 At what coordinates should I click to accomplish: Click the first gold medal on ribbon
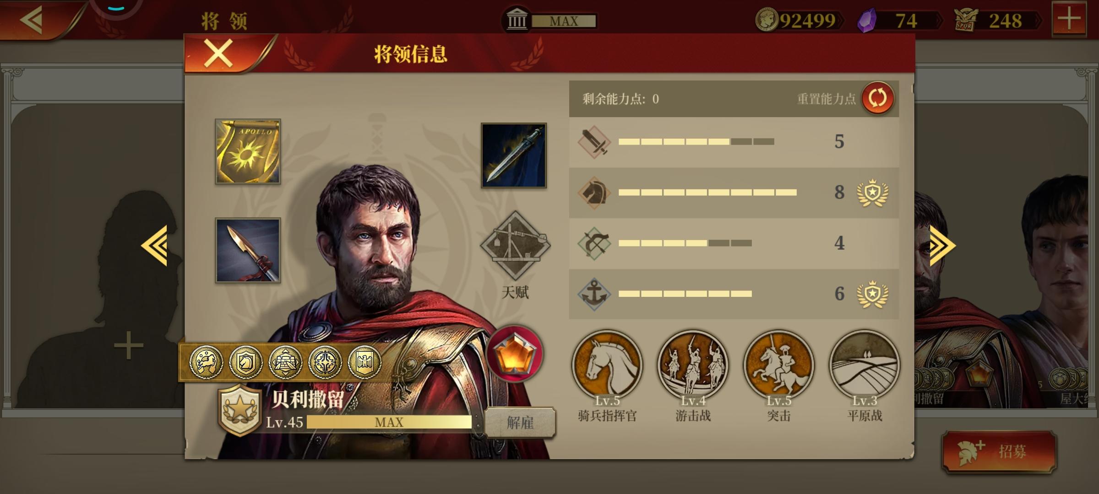[x=206, y=362]
